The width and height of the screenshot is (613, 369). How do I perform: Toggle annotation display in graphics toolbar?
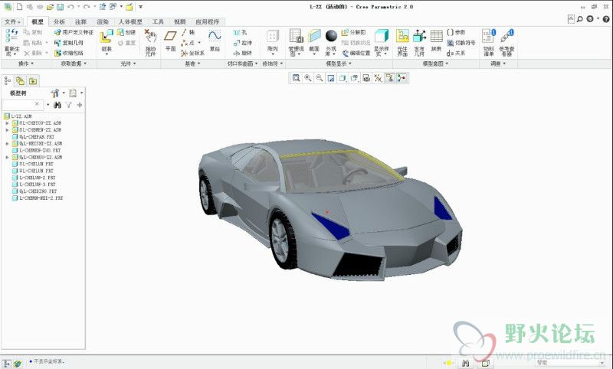(x=389, y=78)
